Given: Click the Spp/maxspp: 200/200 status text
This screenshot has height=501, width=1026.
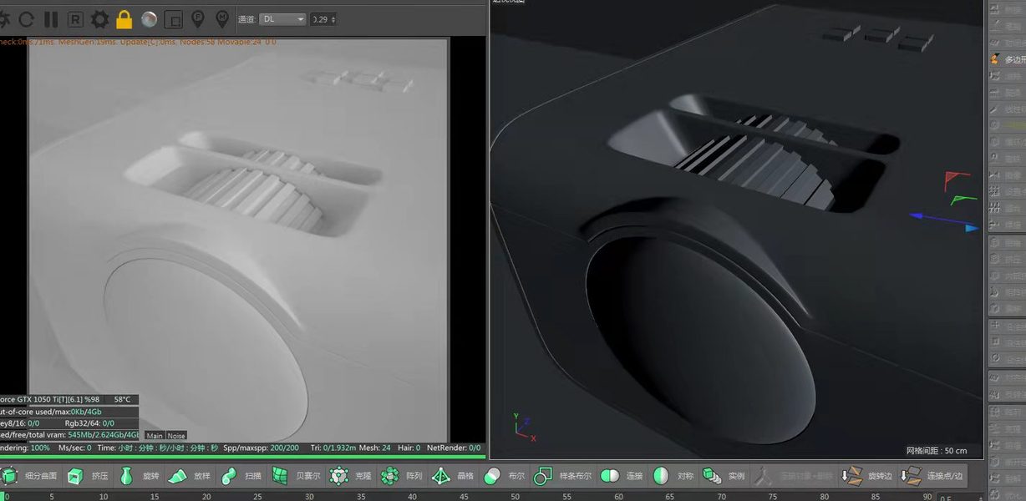Looking at the screenshot, I should point(262,448).
